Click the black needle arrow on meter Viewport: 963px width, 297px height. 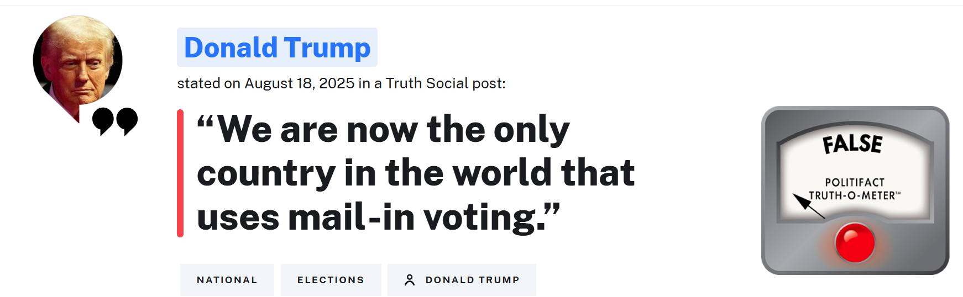click(x=808, y=205)
